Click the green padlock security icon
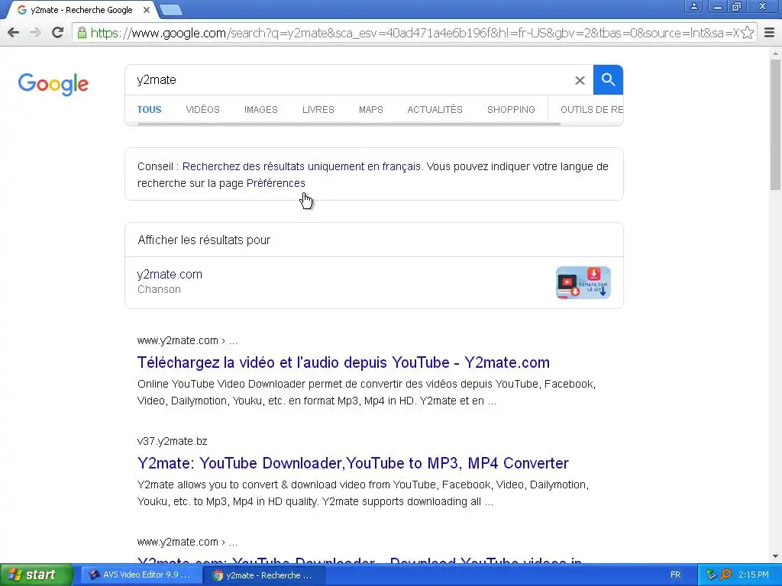Image resolution: width=782 pixels, height=586 pixels. [x=82, y=33]
